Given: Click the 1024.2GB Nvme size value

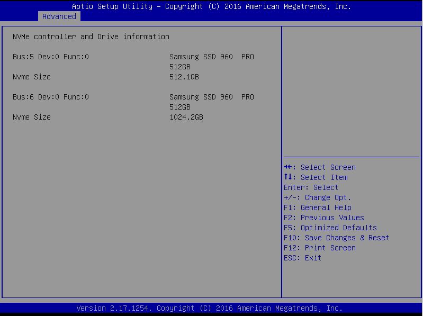Looking at the screenshot, I should pyautogui.click(x=186, y=118).
